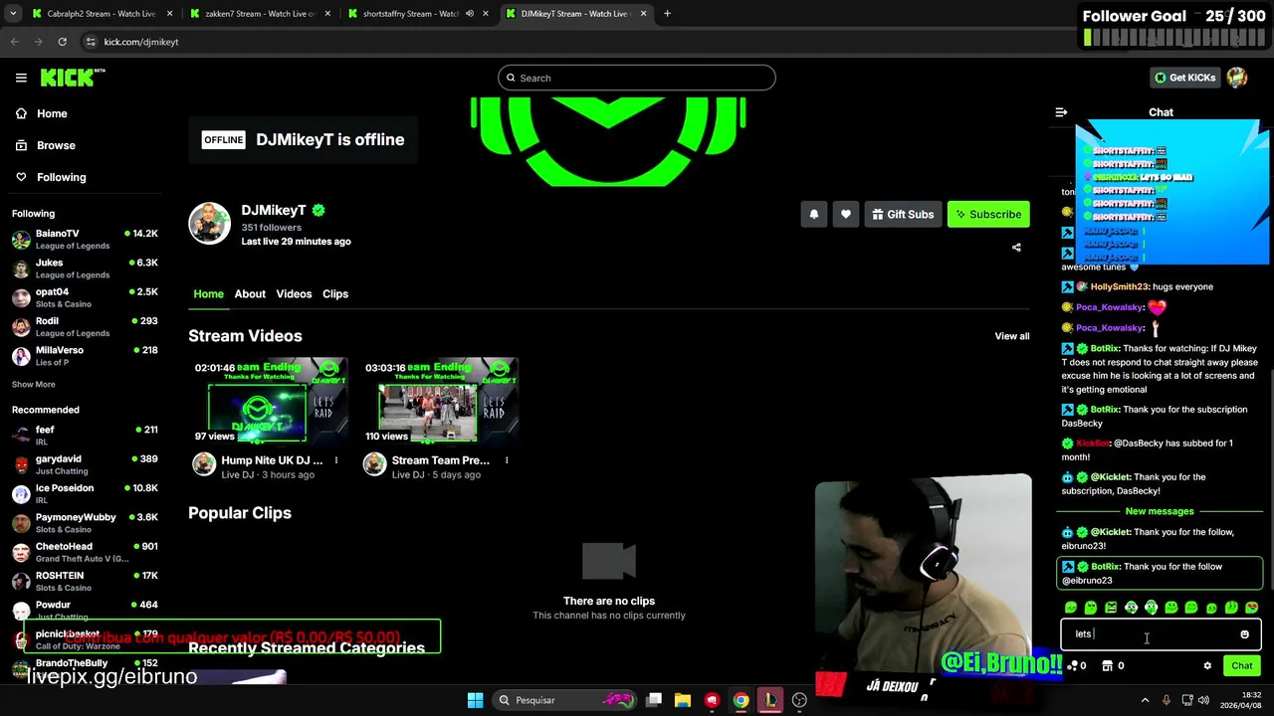This screenshot has width=1274, height=716.
Task: Open chat settings gear
Action: click(1207, 666)
